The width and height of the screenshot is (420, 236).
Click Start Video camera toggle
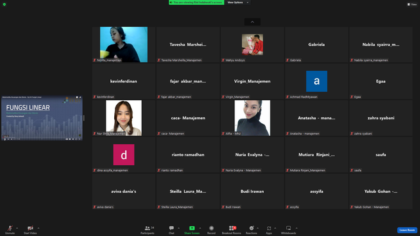click(x=30, y=229)
